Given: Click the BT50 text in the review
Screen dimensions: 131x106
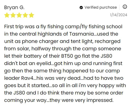Looking at the screenshot, I should tap(67, 56).
